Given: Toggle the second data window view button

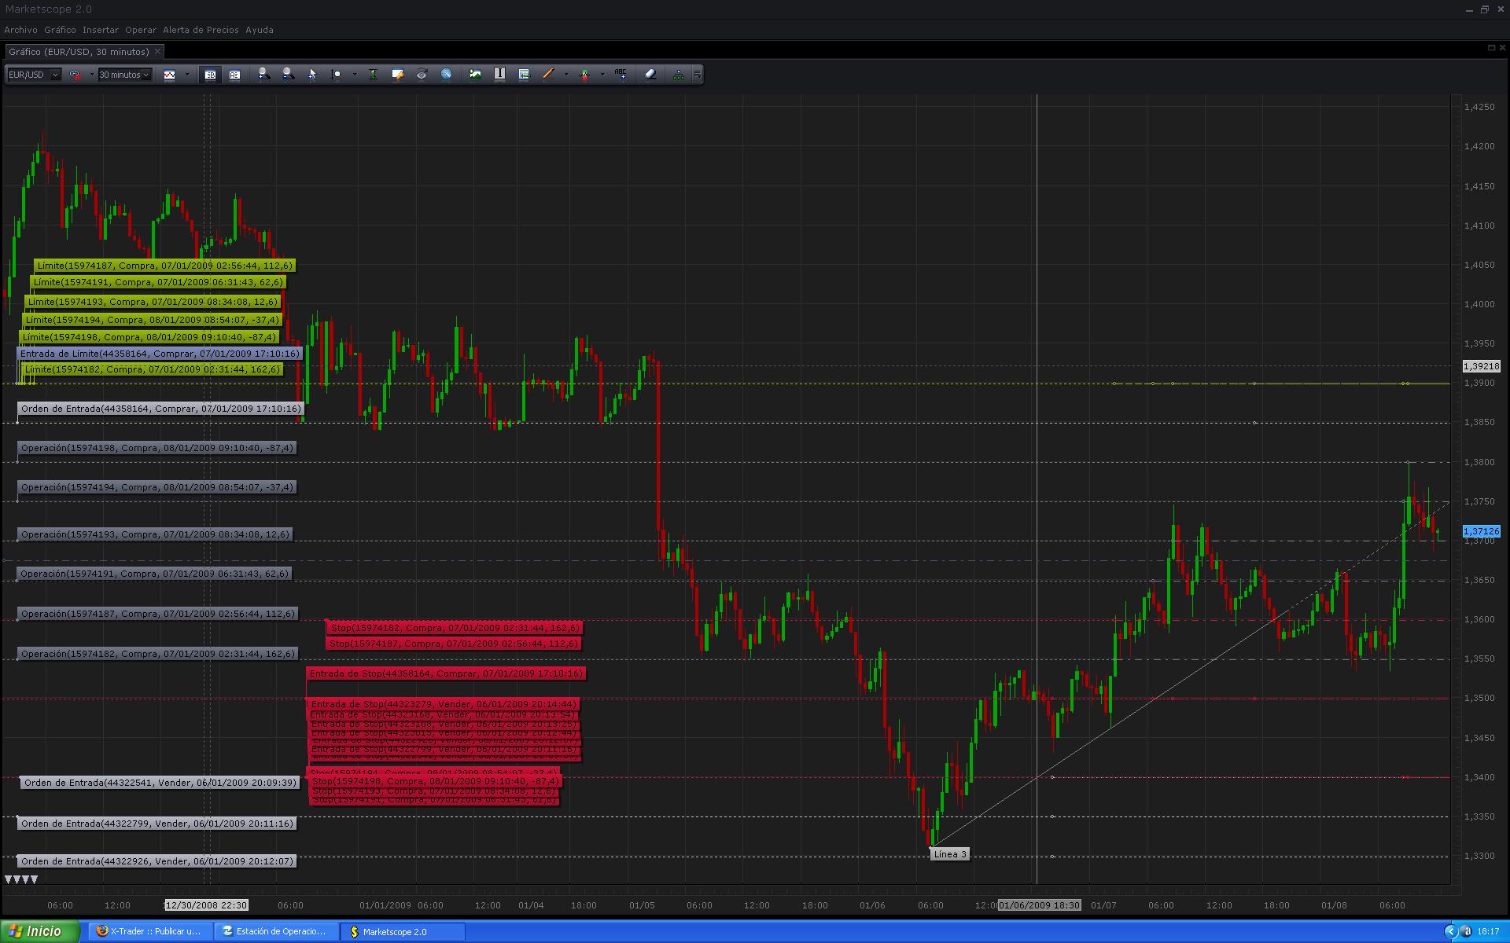Looking at the screenshot, I should tap(234, 75).
